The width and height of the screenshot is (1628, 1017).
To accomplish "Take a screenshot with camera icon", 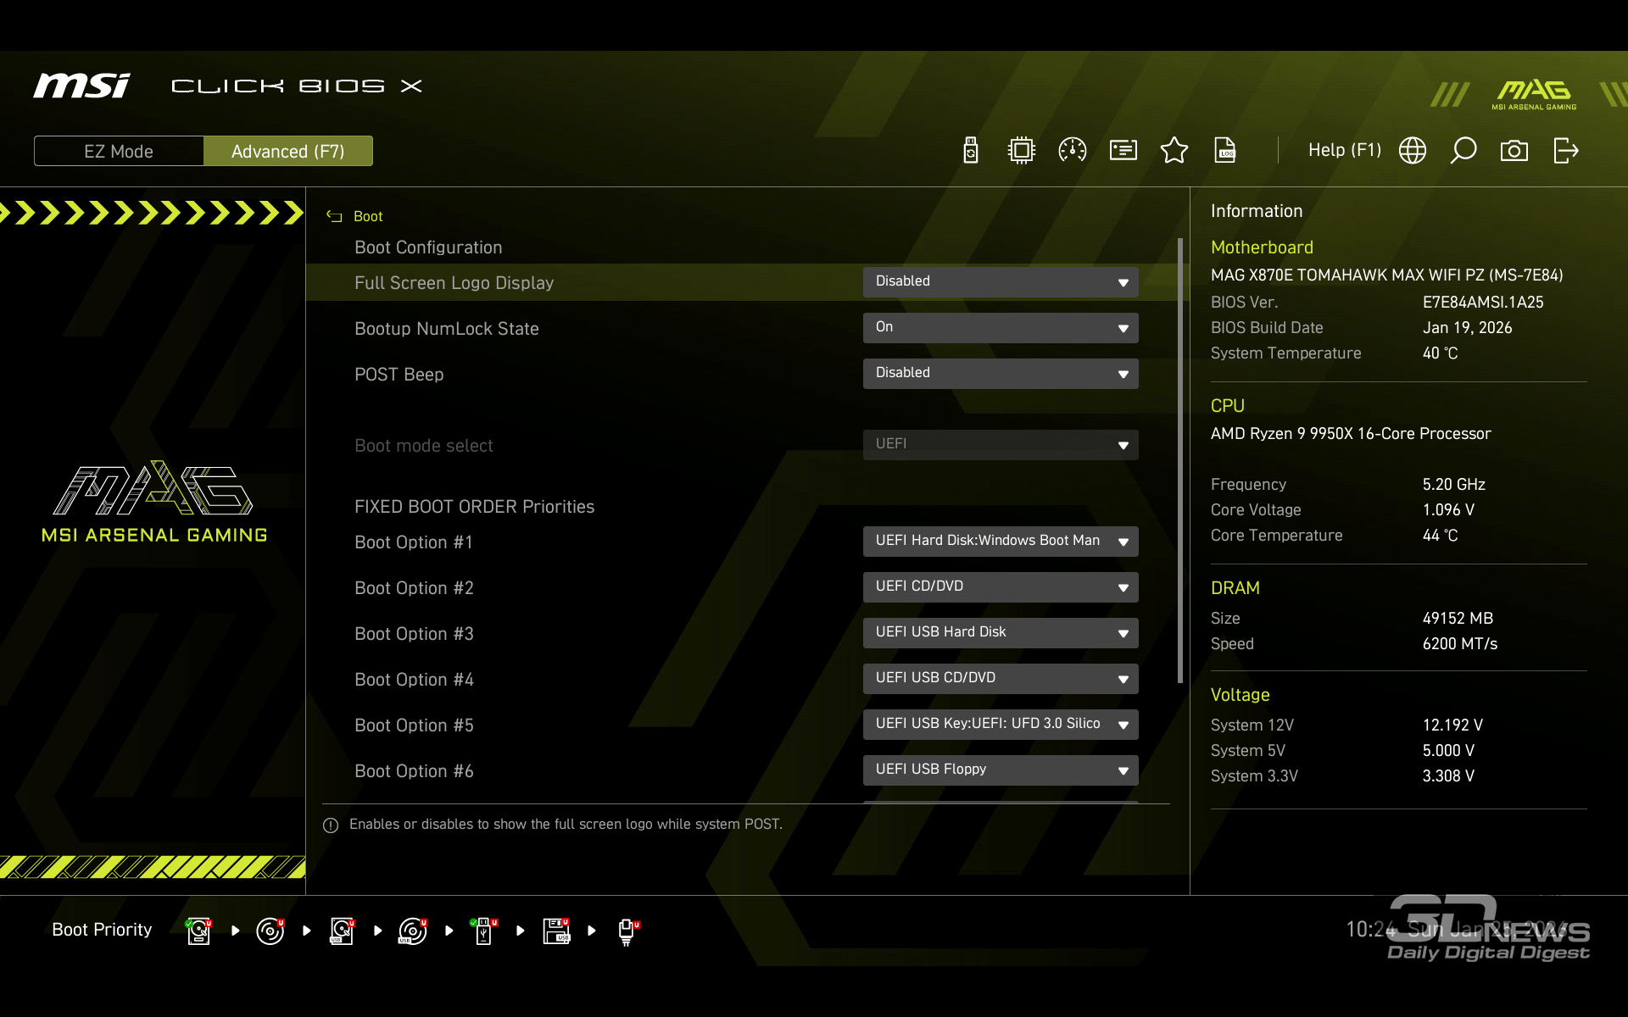I will (x=1514, y=151).
